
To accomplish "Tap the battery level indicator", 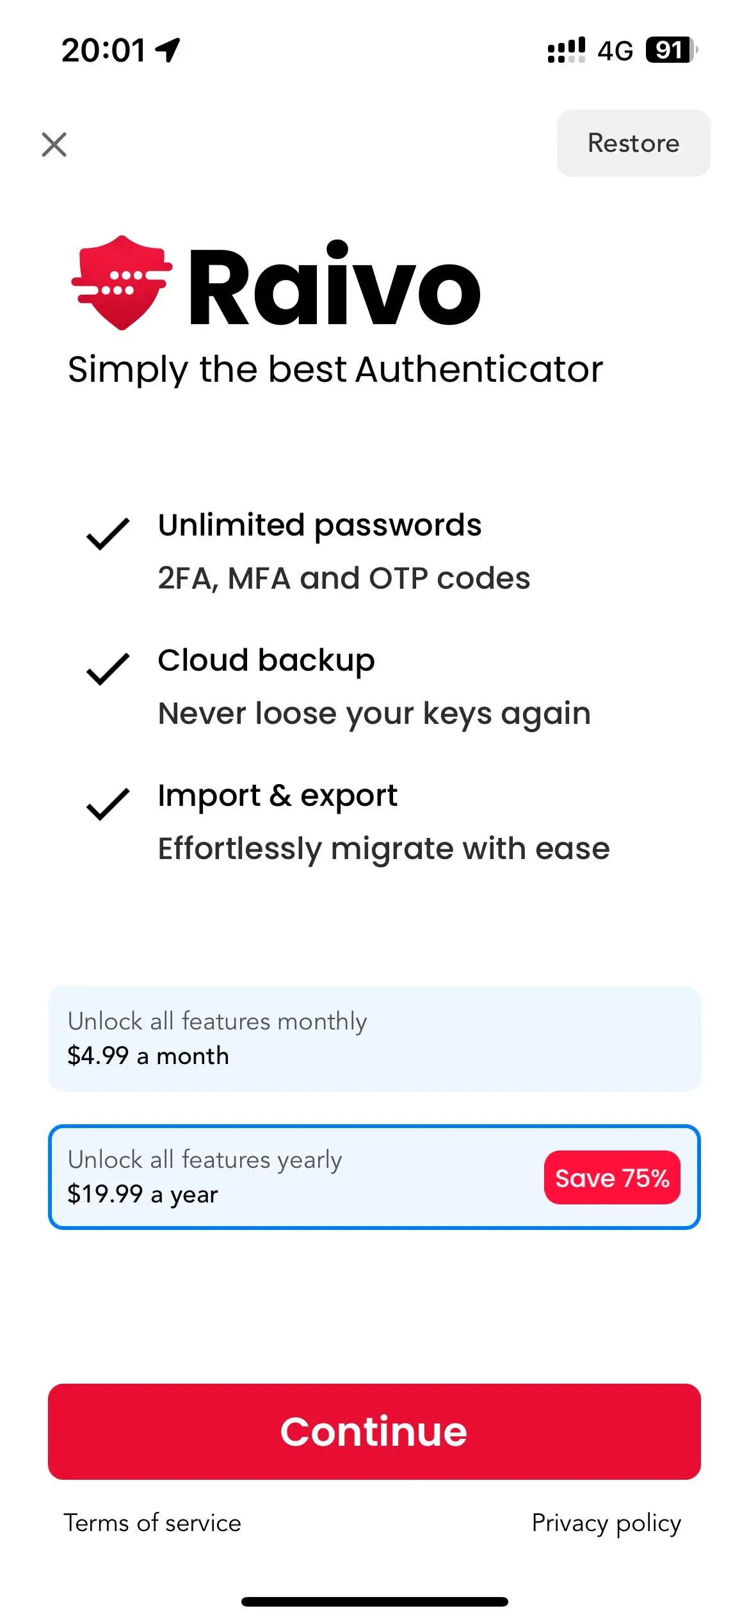I will (x=671, y=50).
